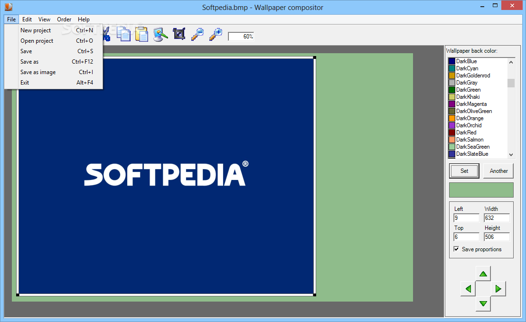Viewport: 526px width, 322px height.
Task: Select the DarkSlateBlue list row
Action: [478, 154]
